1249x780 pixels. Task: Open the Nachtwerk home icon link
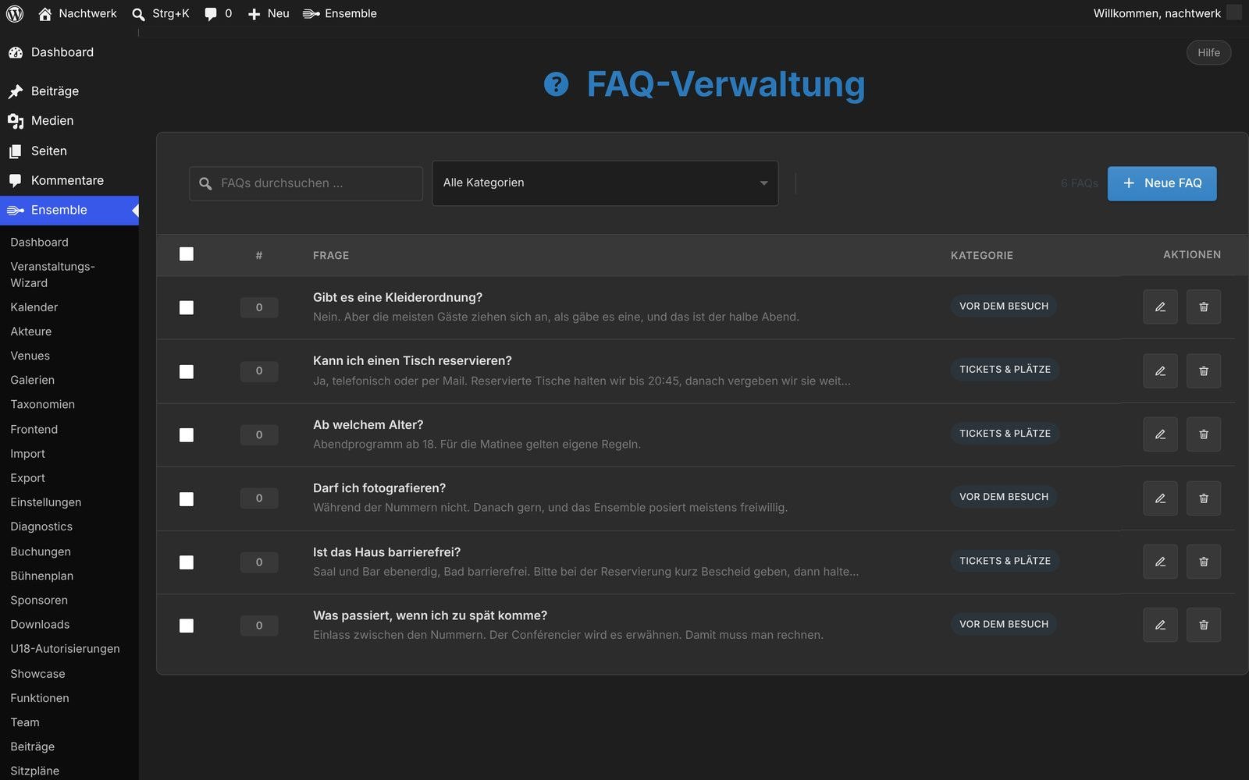45,13
